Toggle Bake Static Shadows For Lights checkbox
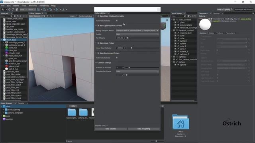Viewport: 255px width, 143px height. (98, 16)
